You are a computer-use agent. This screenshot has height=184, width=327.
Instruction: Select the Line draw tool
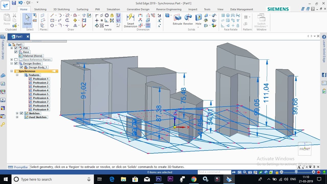point(52,15)
